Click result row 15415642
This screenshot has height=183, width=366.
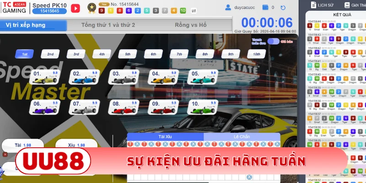(336, 52)
